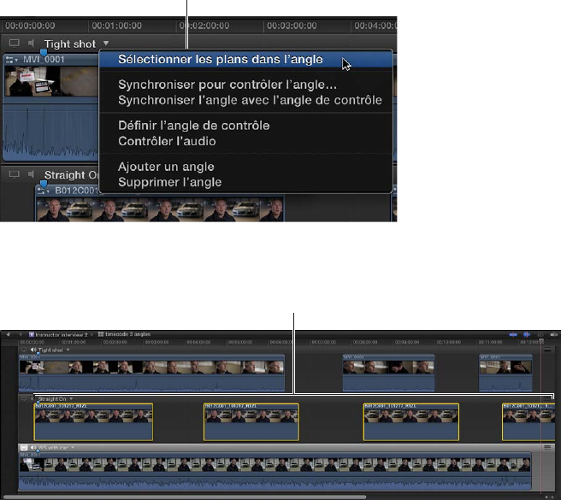561x500 pixels.
Task: Toggle video monitor icon for Straight On (lower view)
Action: tap(24, 398)
